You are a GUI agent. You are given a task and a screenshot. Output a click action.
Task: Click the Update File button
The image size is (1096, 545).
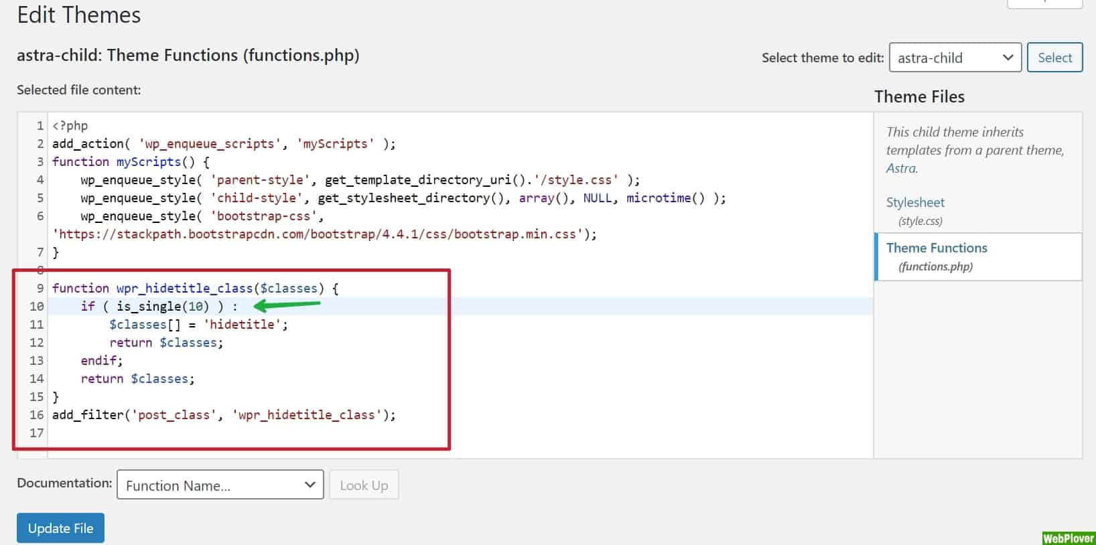pos(60,528)
